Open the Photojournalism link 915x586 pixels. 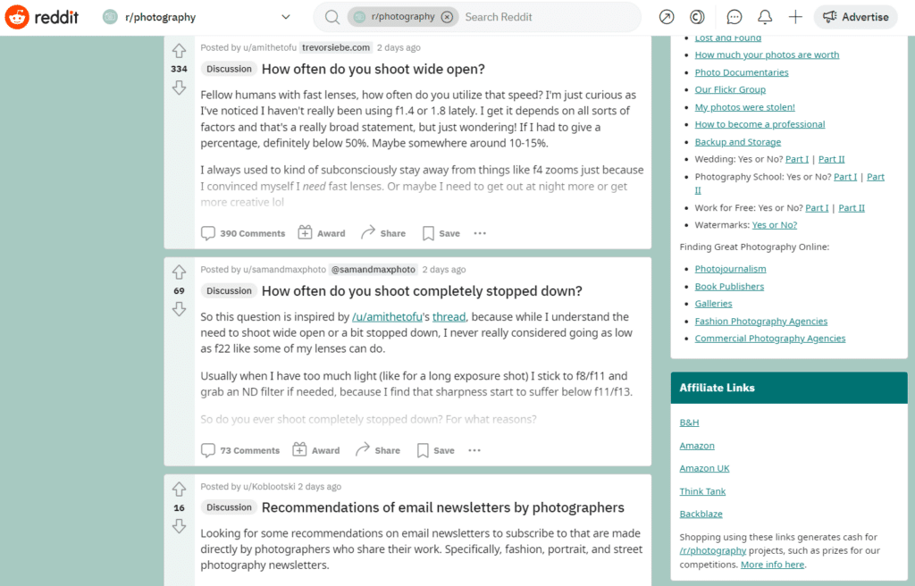pyautogui.click(x=730, y=269)
